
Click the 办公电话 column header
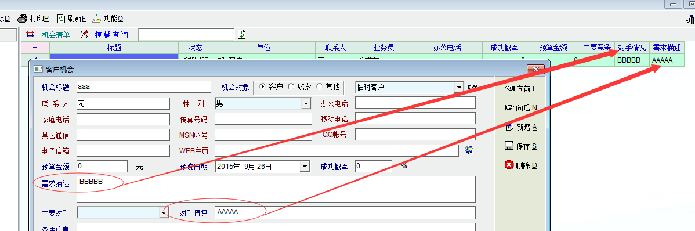pyautogui.click(x=447, y=48)
